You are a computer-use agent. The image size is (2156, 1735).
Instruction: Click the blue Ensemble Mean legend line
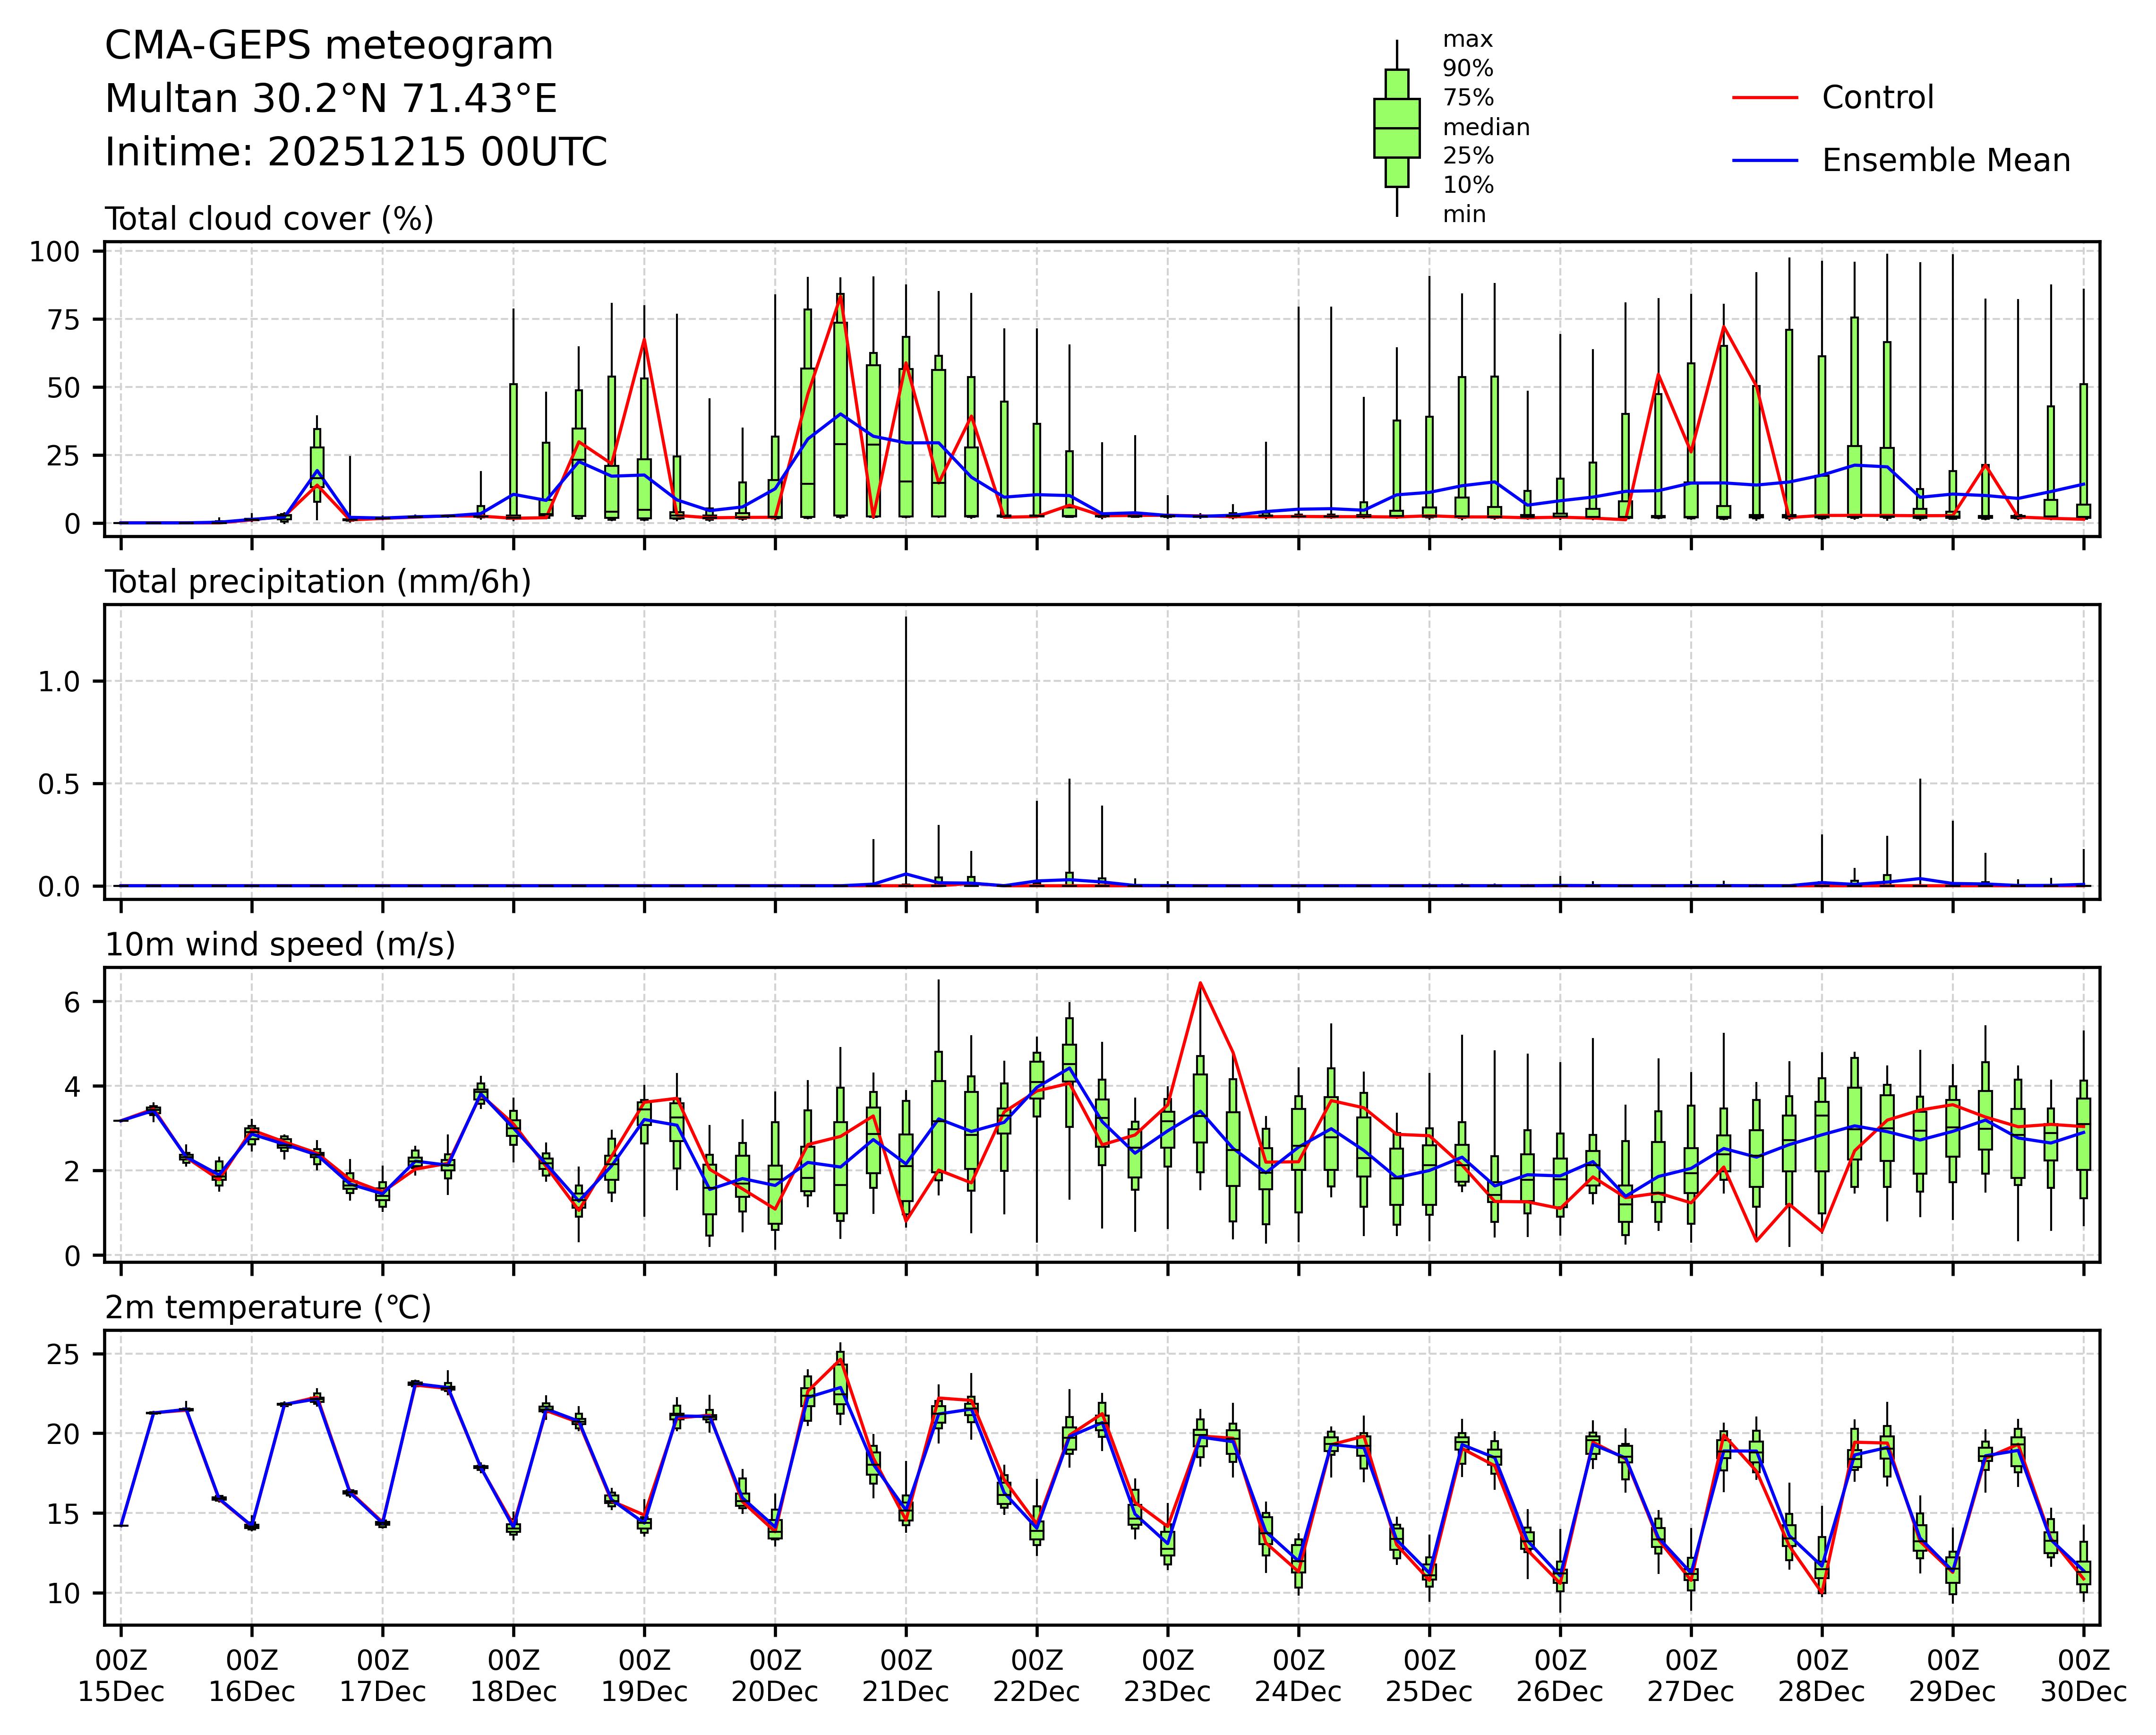tap(1765, 161)
